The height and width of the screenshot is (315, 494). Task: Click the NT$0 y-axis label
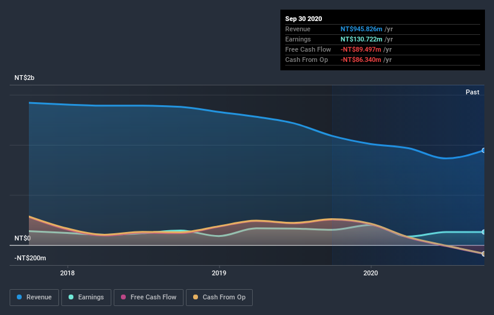(22, 238)
